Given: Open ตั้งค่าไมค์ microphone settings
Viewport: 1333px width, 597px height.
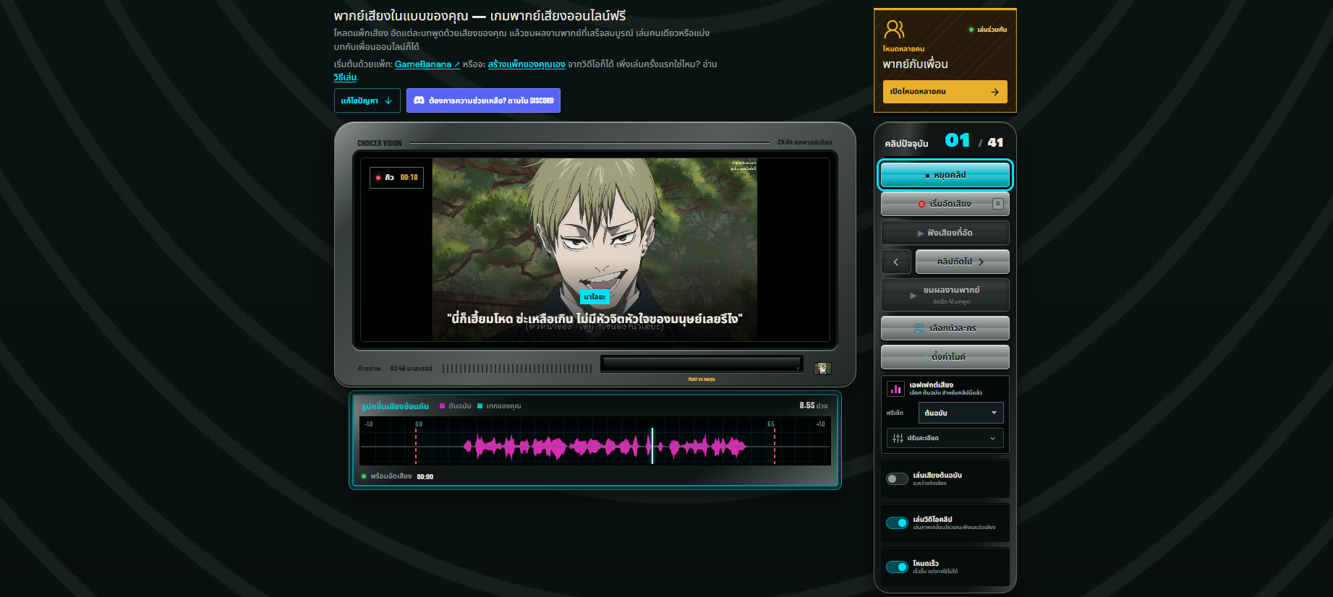Looking at the screenshot, I should click(945, 357).
